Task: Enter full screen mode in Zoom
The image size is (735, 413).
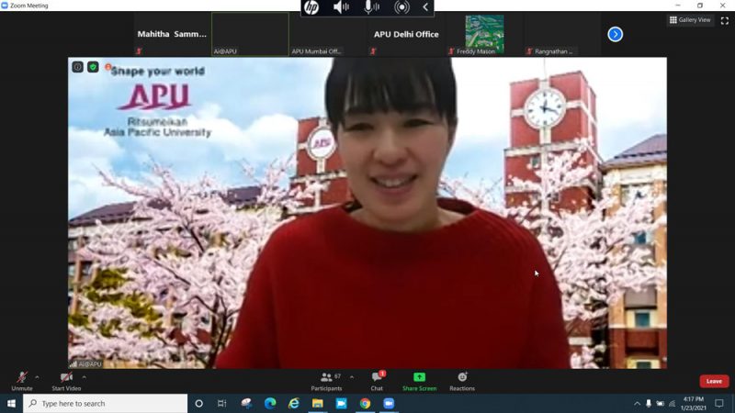Action: coord(725,20)
